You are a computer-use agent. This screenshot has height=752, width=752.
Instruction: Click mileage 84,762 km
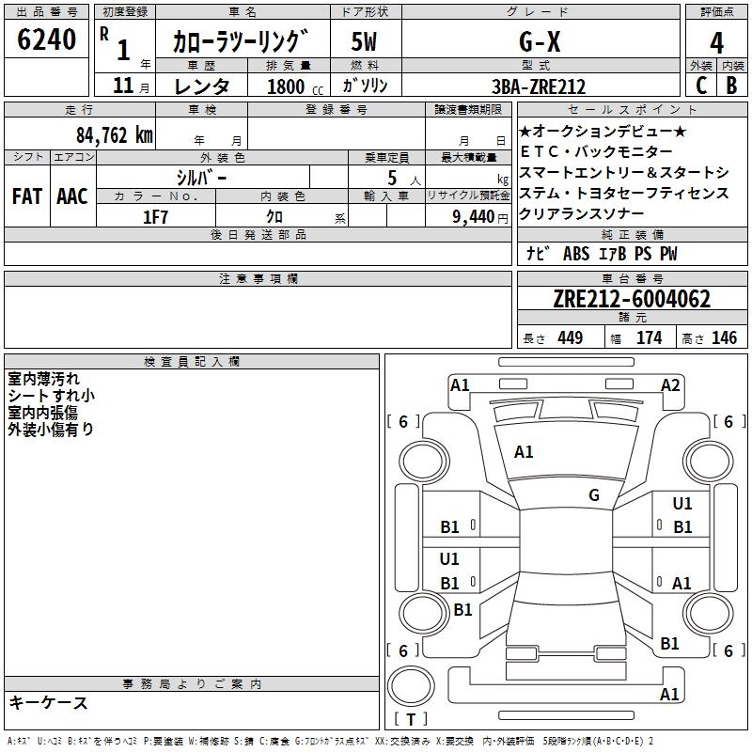[x=115, y=135]
